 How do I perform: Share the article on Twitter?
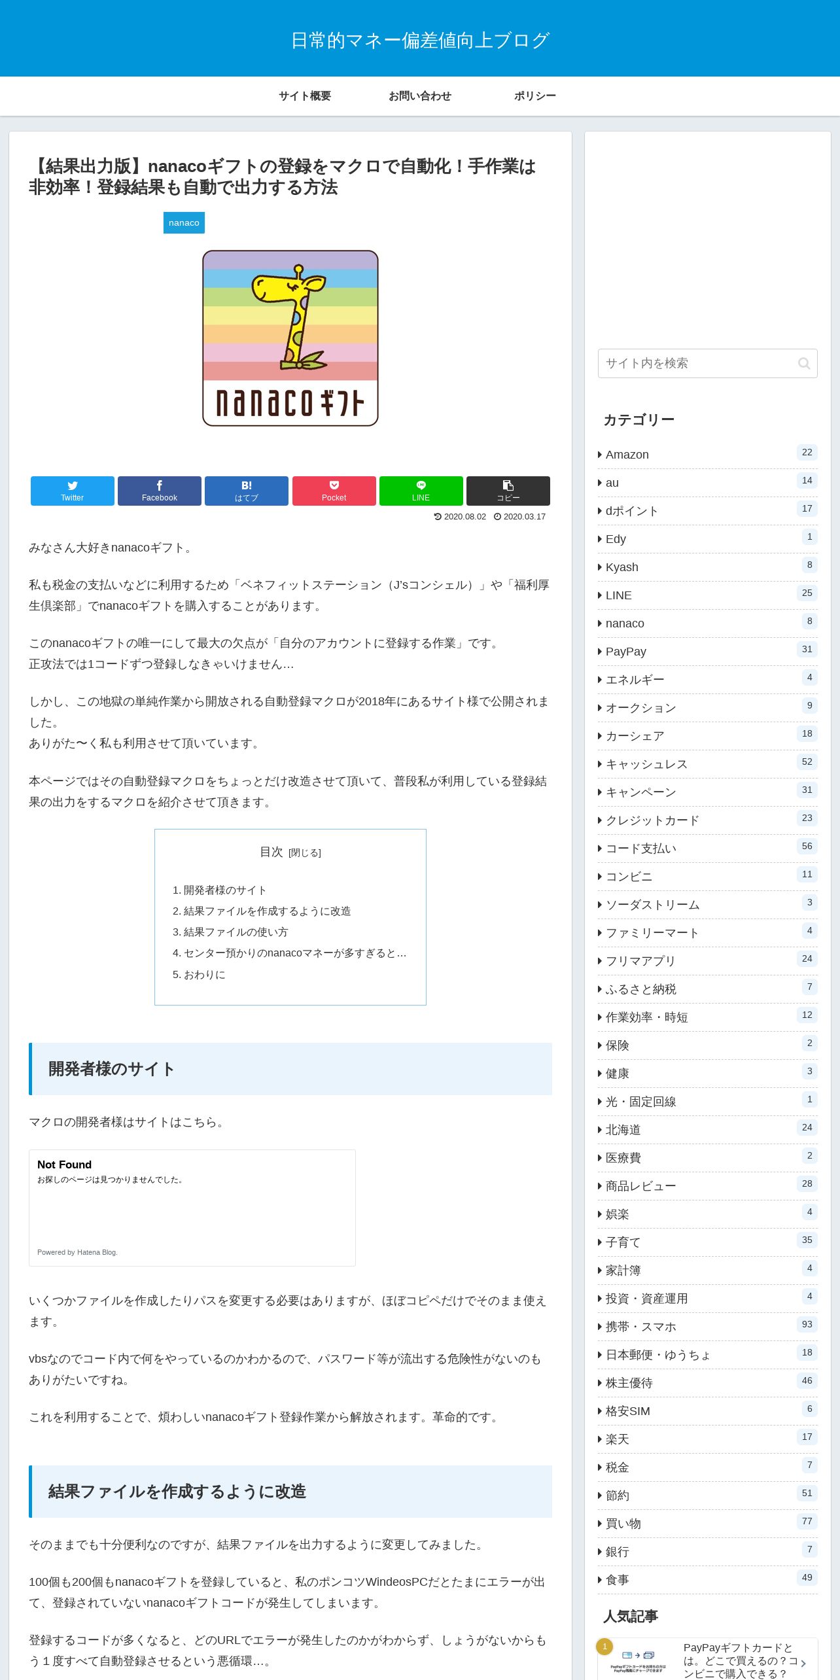click(x=73, y=491)
